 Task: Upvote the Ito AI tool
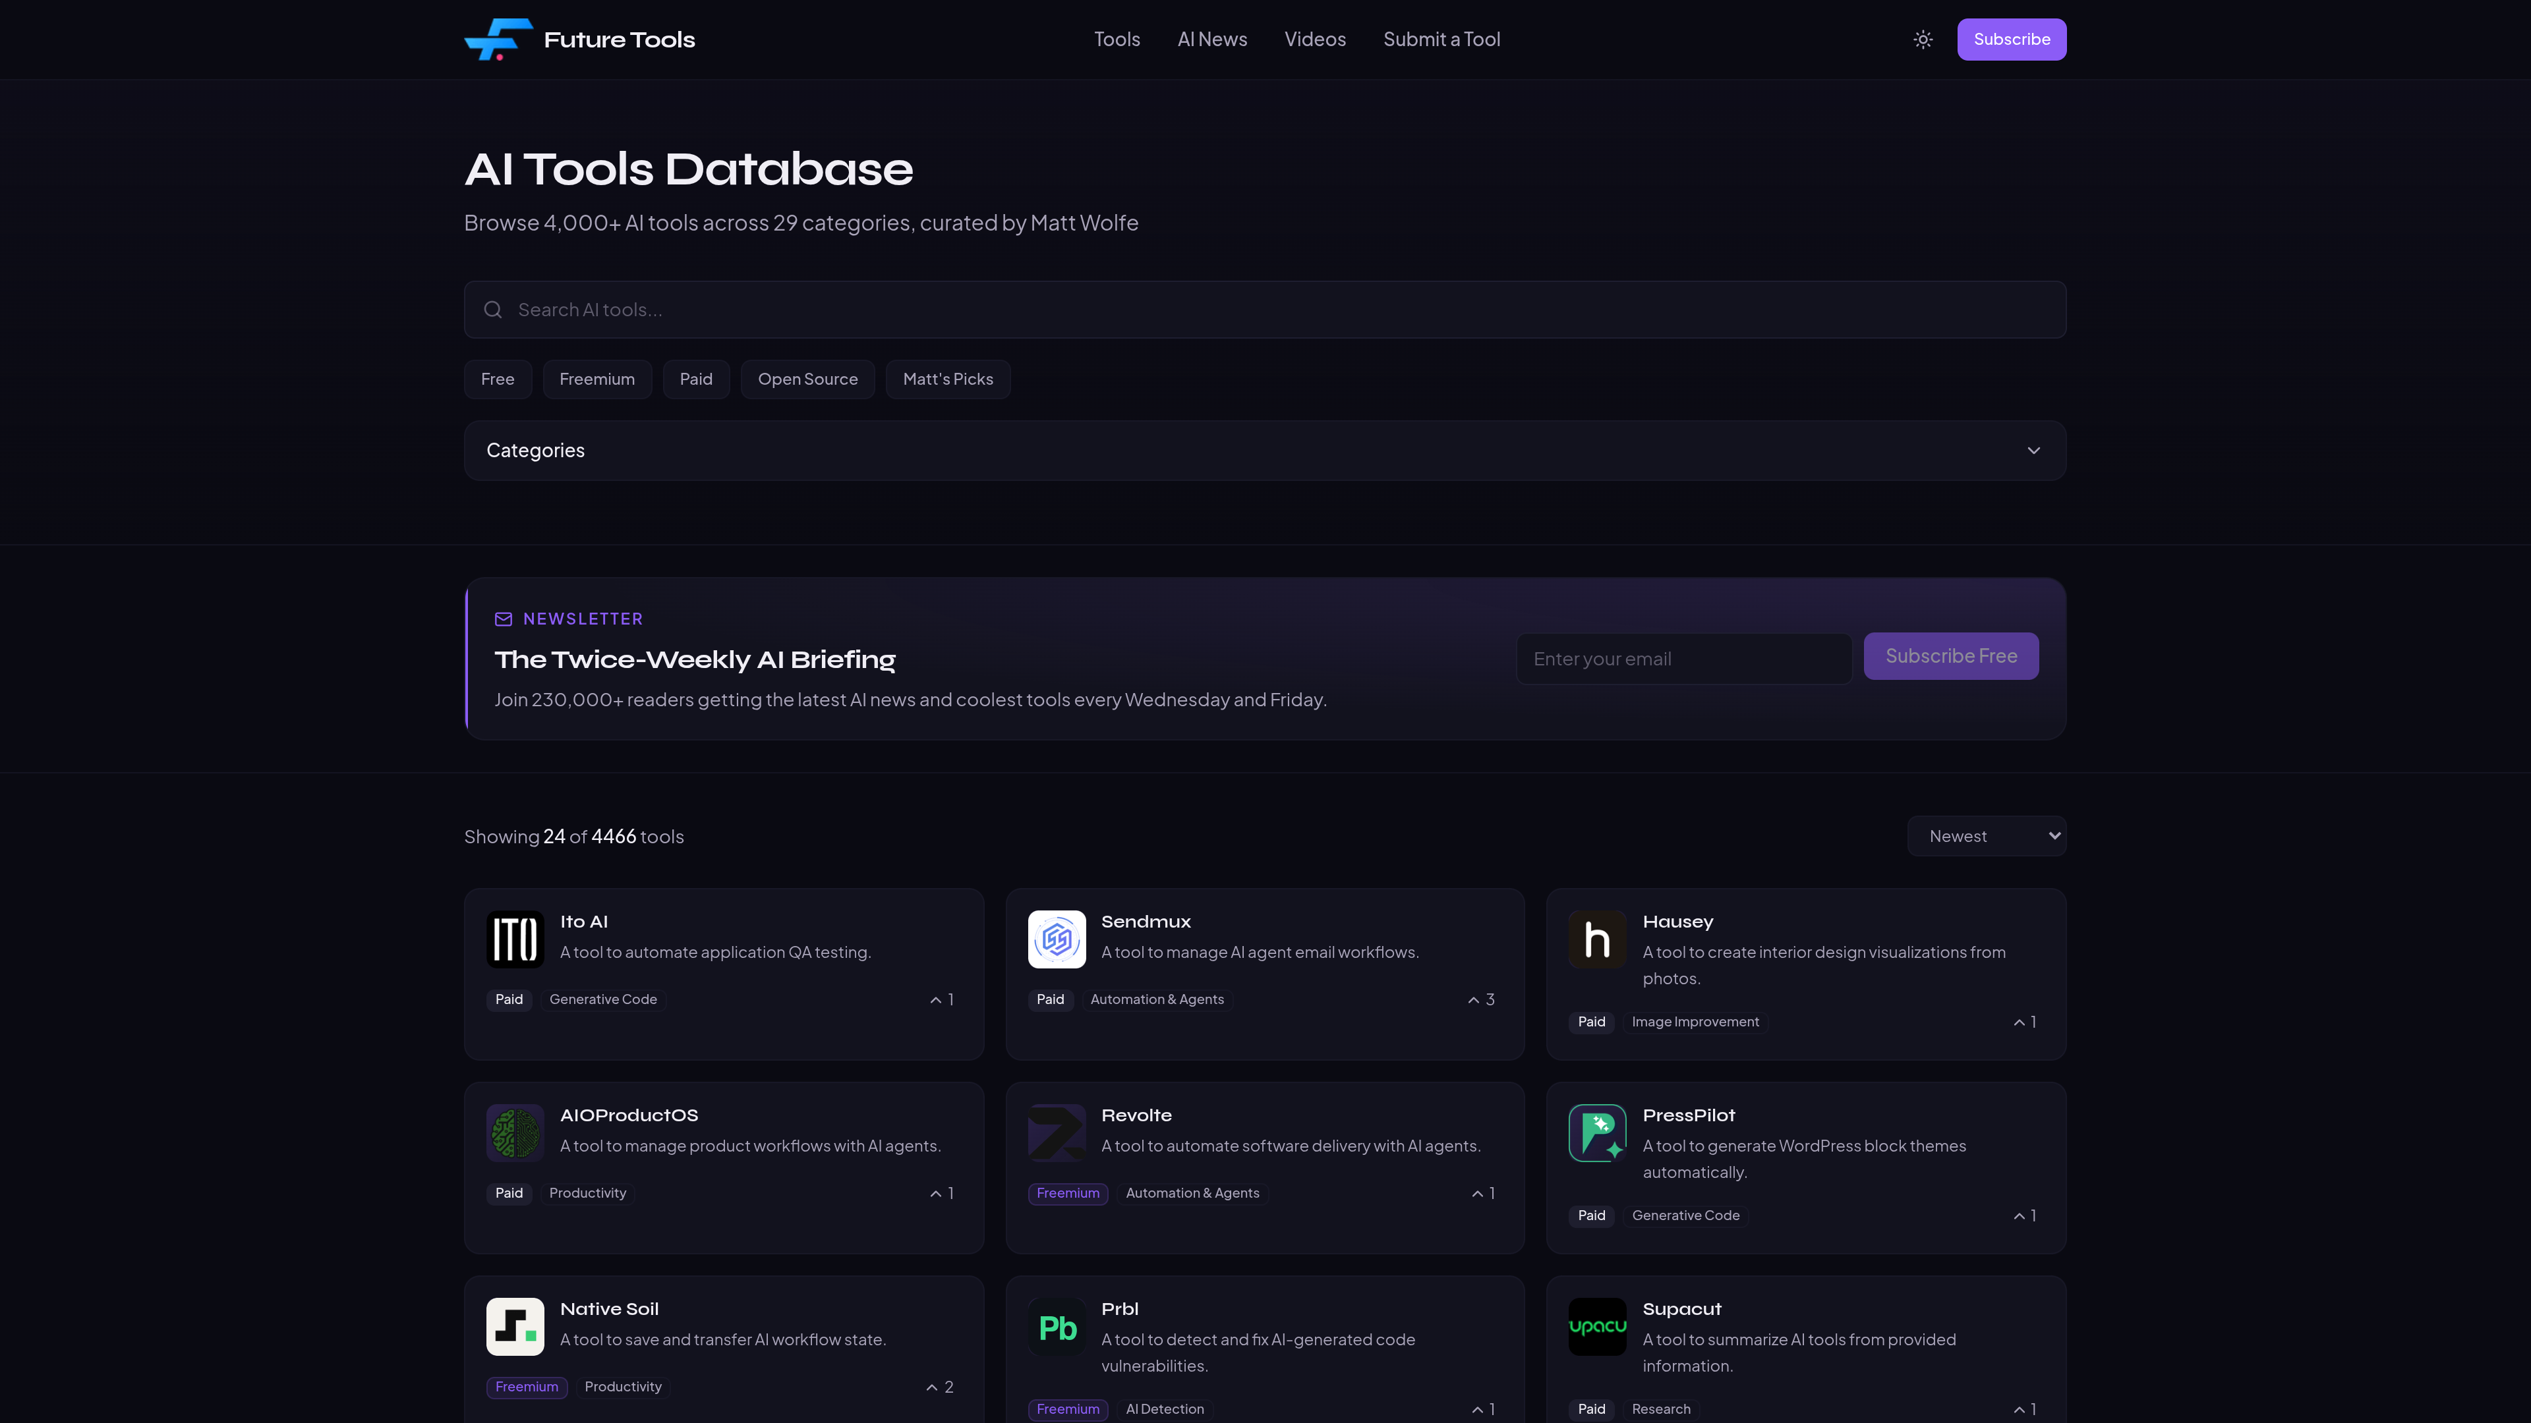pos(943,1000)
